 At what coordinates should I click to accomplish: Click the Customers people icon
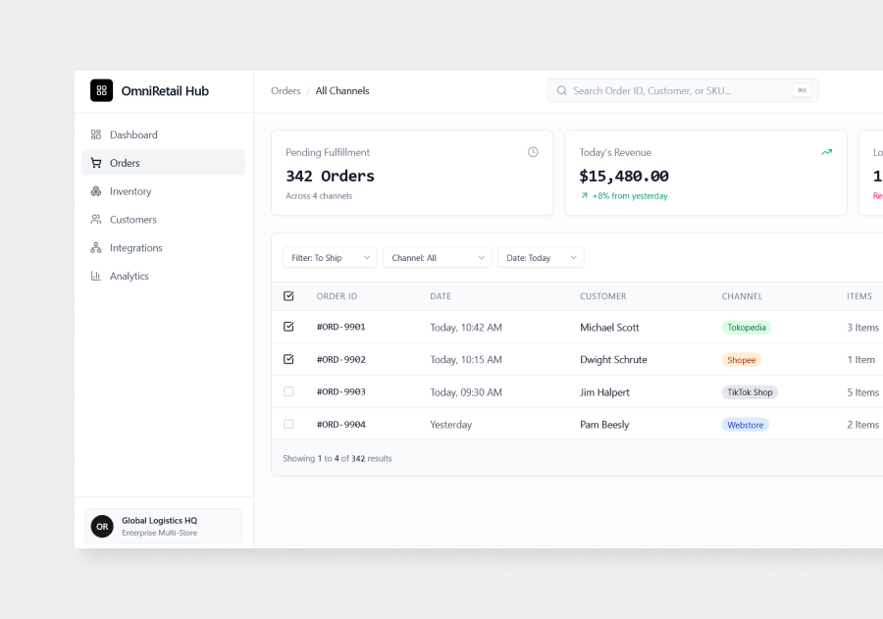tap(96, 219)
